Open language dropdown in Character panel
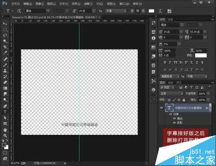 [x=170, y=76]
